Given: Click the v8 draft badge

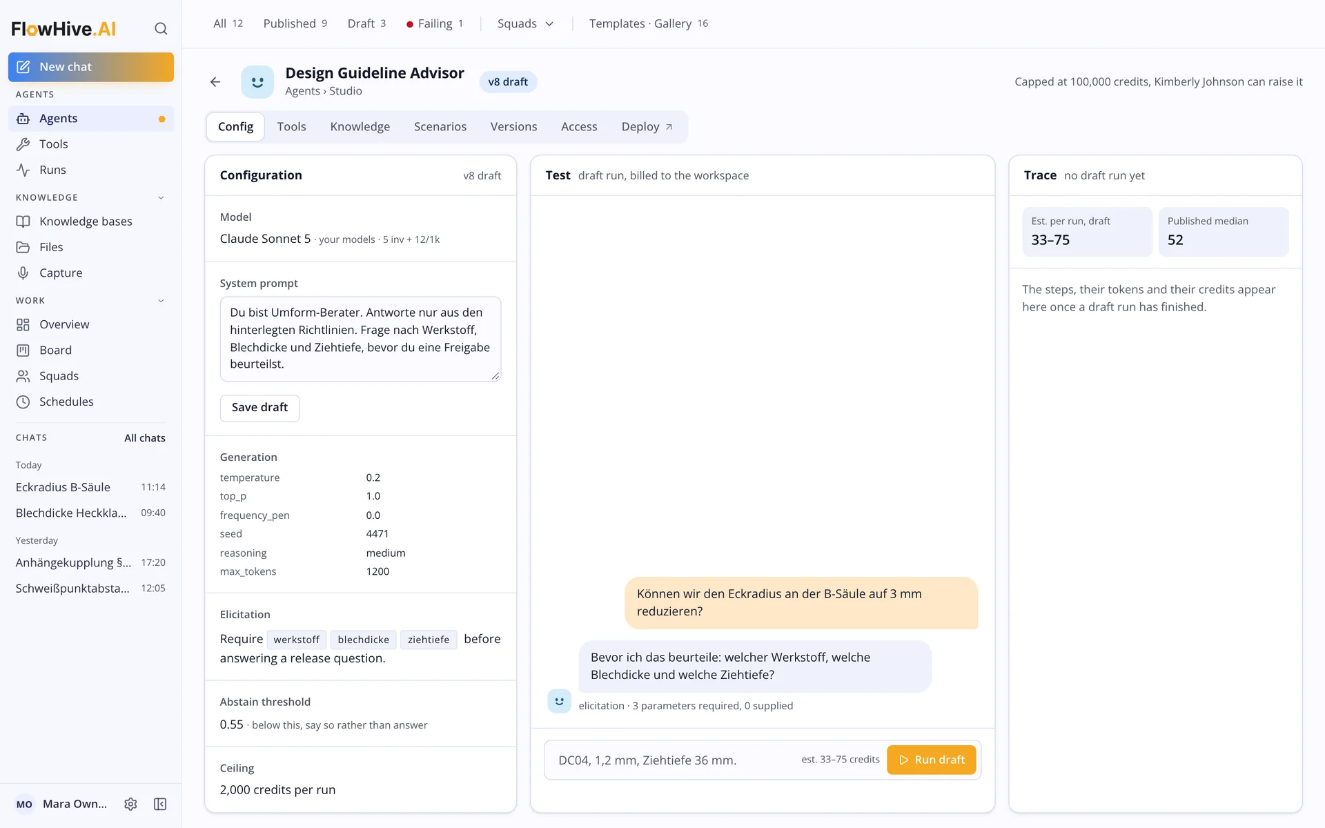Looking at the screenshot, I should 508,82.
